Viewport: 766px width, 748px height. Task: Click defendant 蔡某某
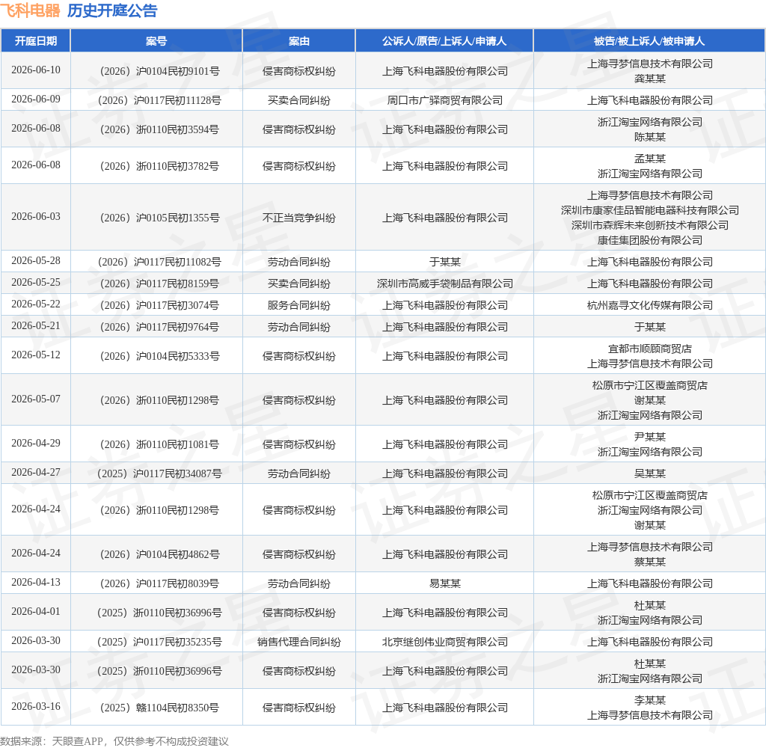pyautogui.click(x=650, y=562)
